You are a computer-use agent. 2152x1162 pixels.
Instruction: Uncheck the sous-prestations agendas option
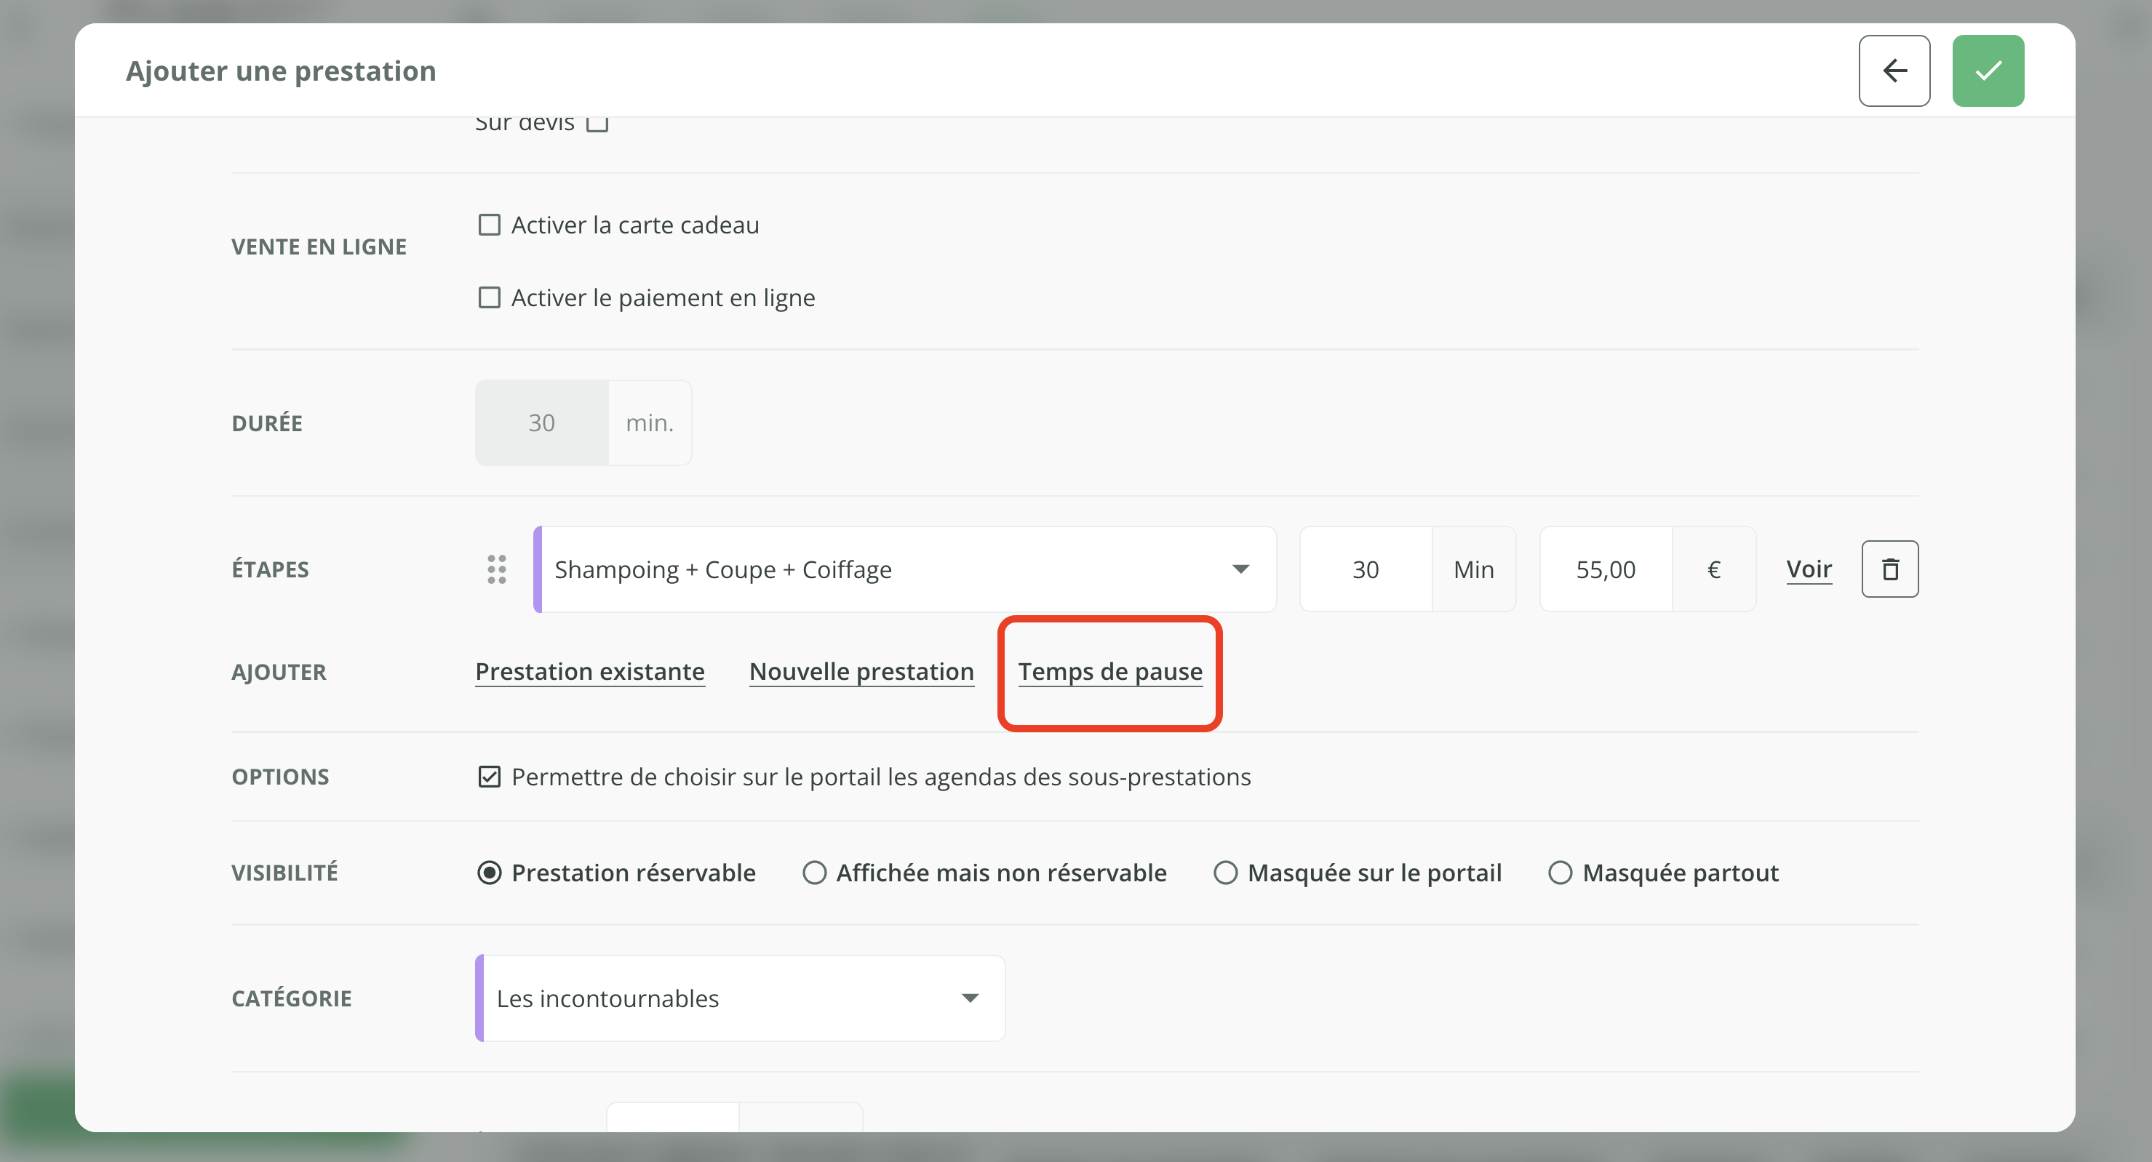pos(490,777)
